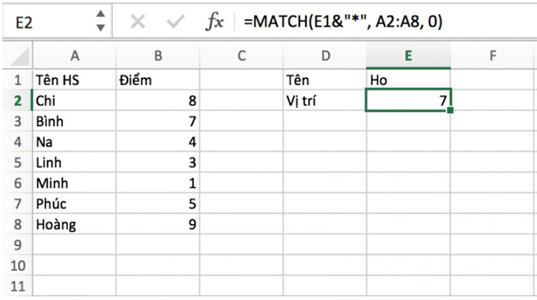This screenshot has height=300, width=537.
Task: Click cell B2 with value 8
Action: coord(158,101)
